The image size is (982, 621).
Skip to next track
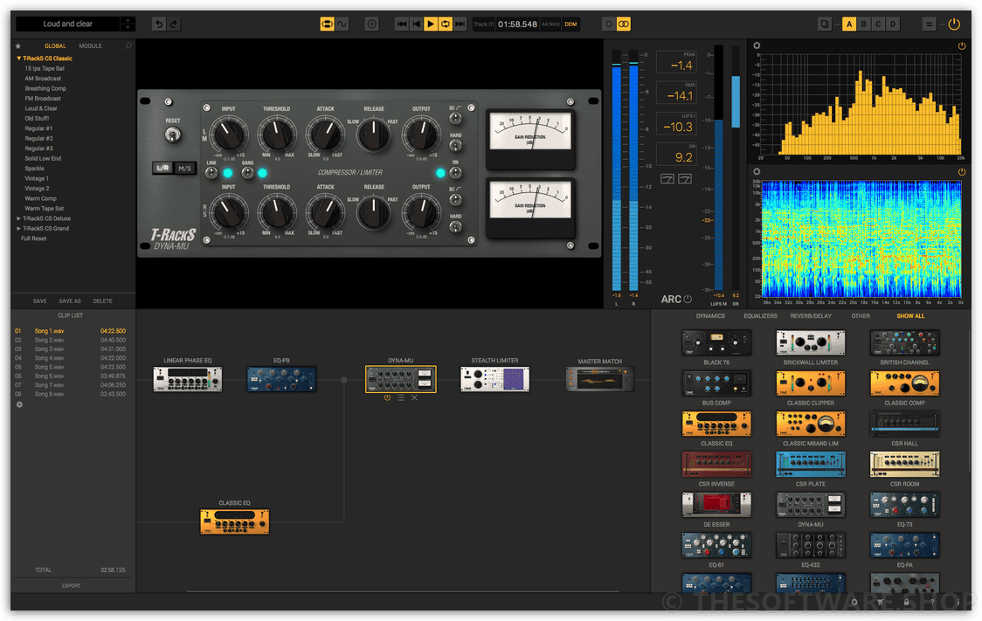[x=460, y=24]
